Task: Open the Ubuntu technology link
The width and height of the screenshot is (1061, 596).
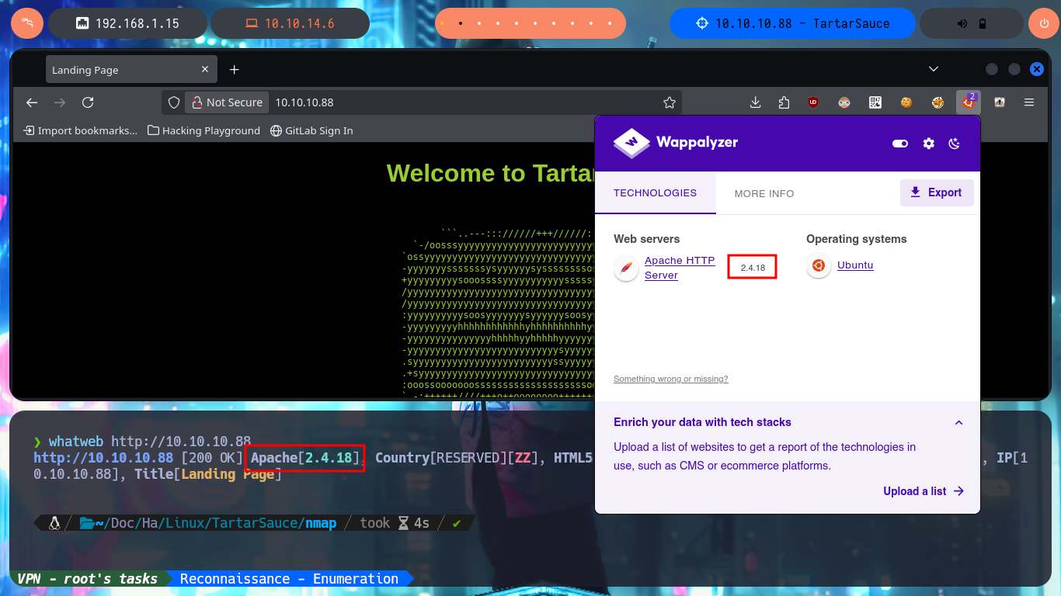Action: (x=855, y=265)
